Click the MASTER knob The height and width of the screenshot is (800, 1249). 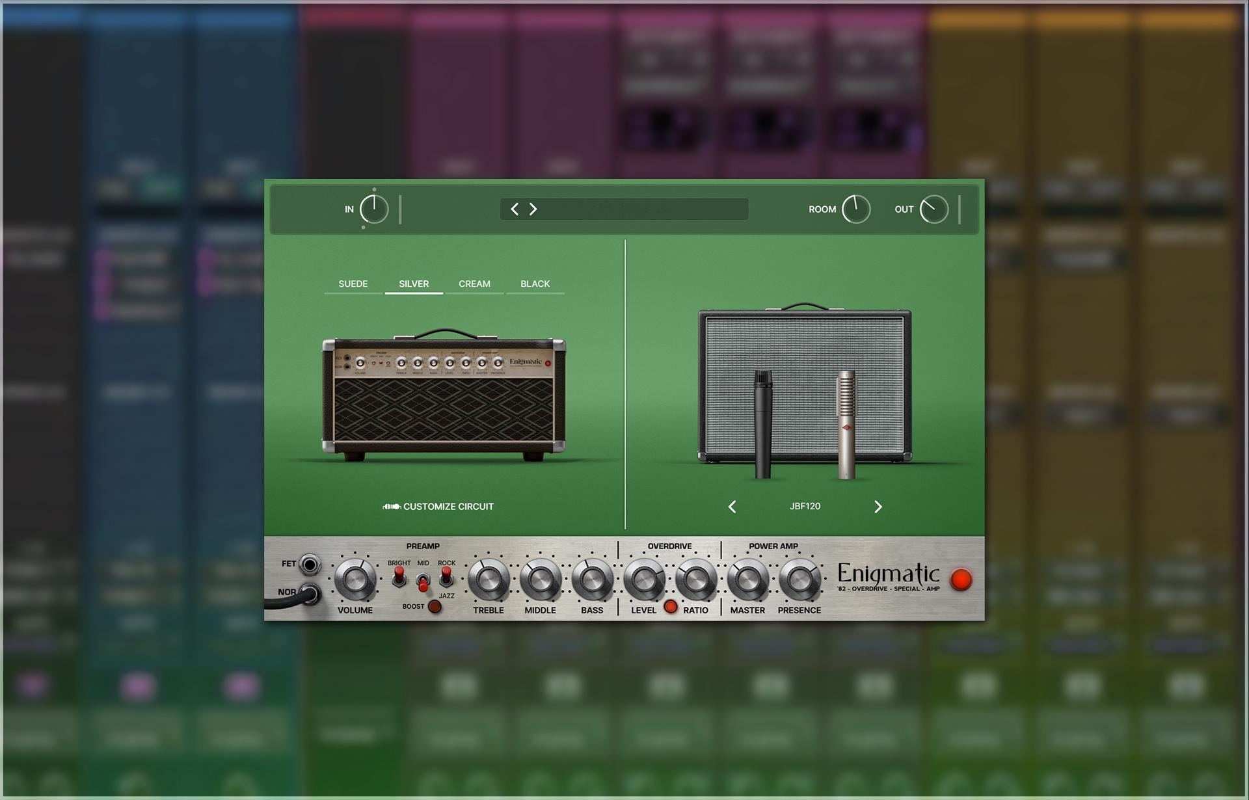[747, 579]
